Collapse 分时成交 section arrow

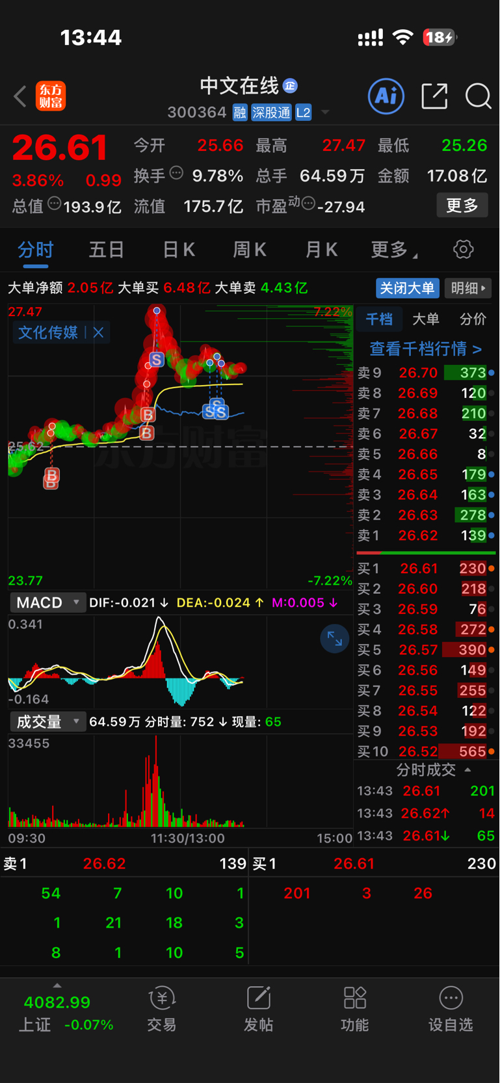(x=467, y=770)
